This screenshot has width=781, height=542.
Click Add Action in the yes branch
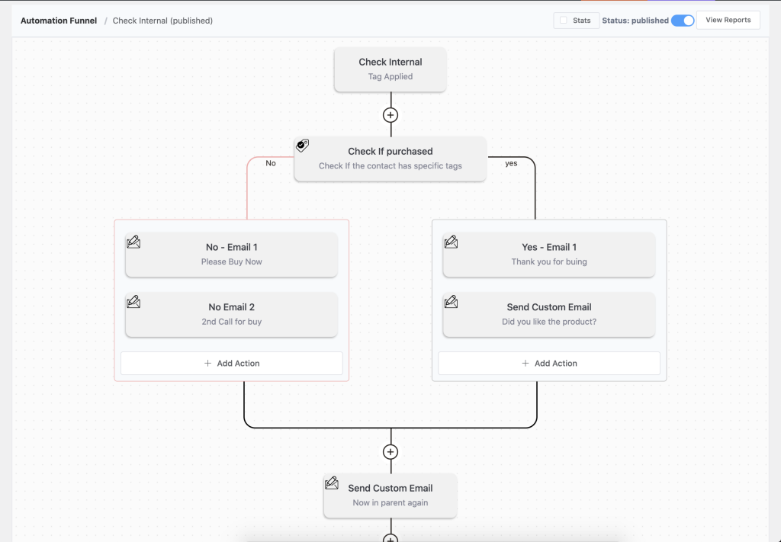(548, 363)
